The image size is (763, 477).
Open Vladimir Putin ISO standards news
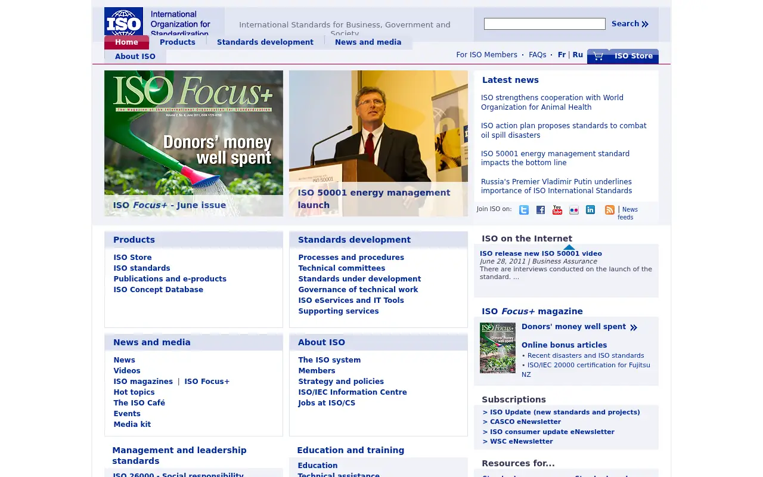pos(557,186)
